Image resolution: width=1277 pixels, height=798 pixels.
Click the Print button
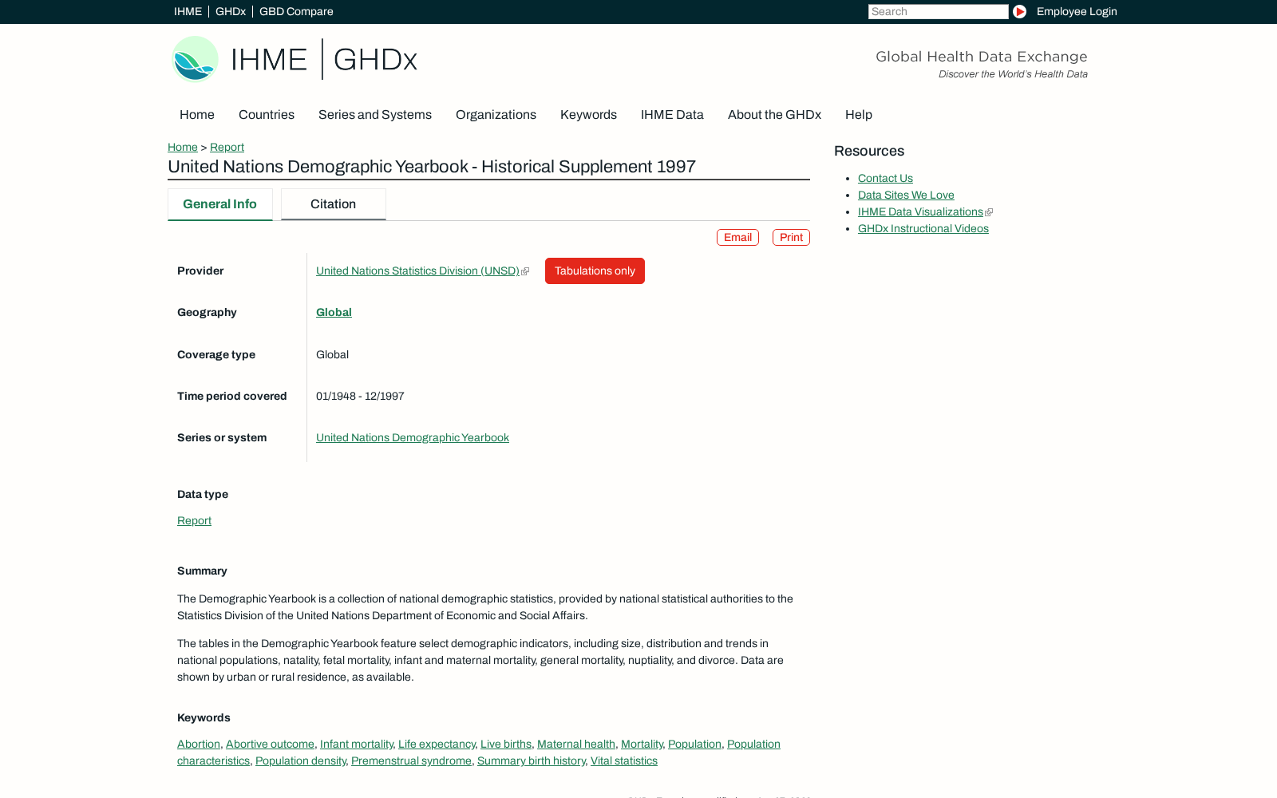tap(791, 237)
